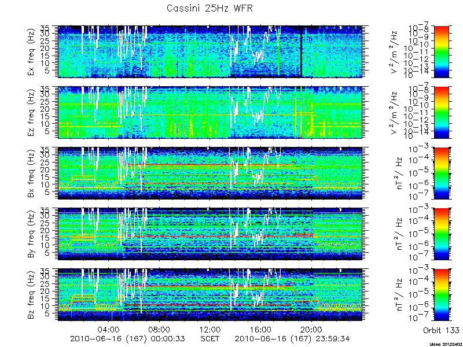Pick the color bar beside the Bx panel
The height and width of the screenshot is (347, 463).
point(441,173)
